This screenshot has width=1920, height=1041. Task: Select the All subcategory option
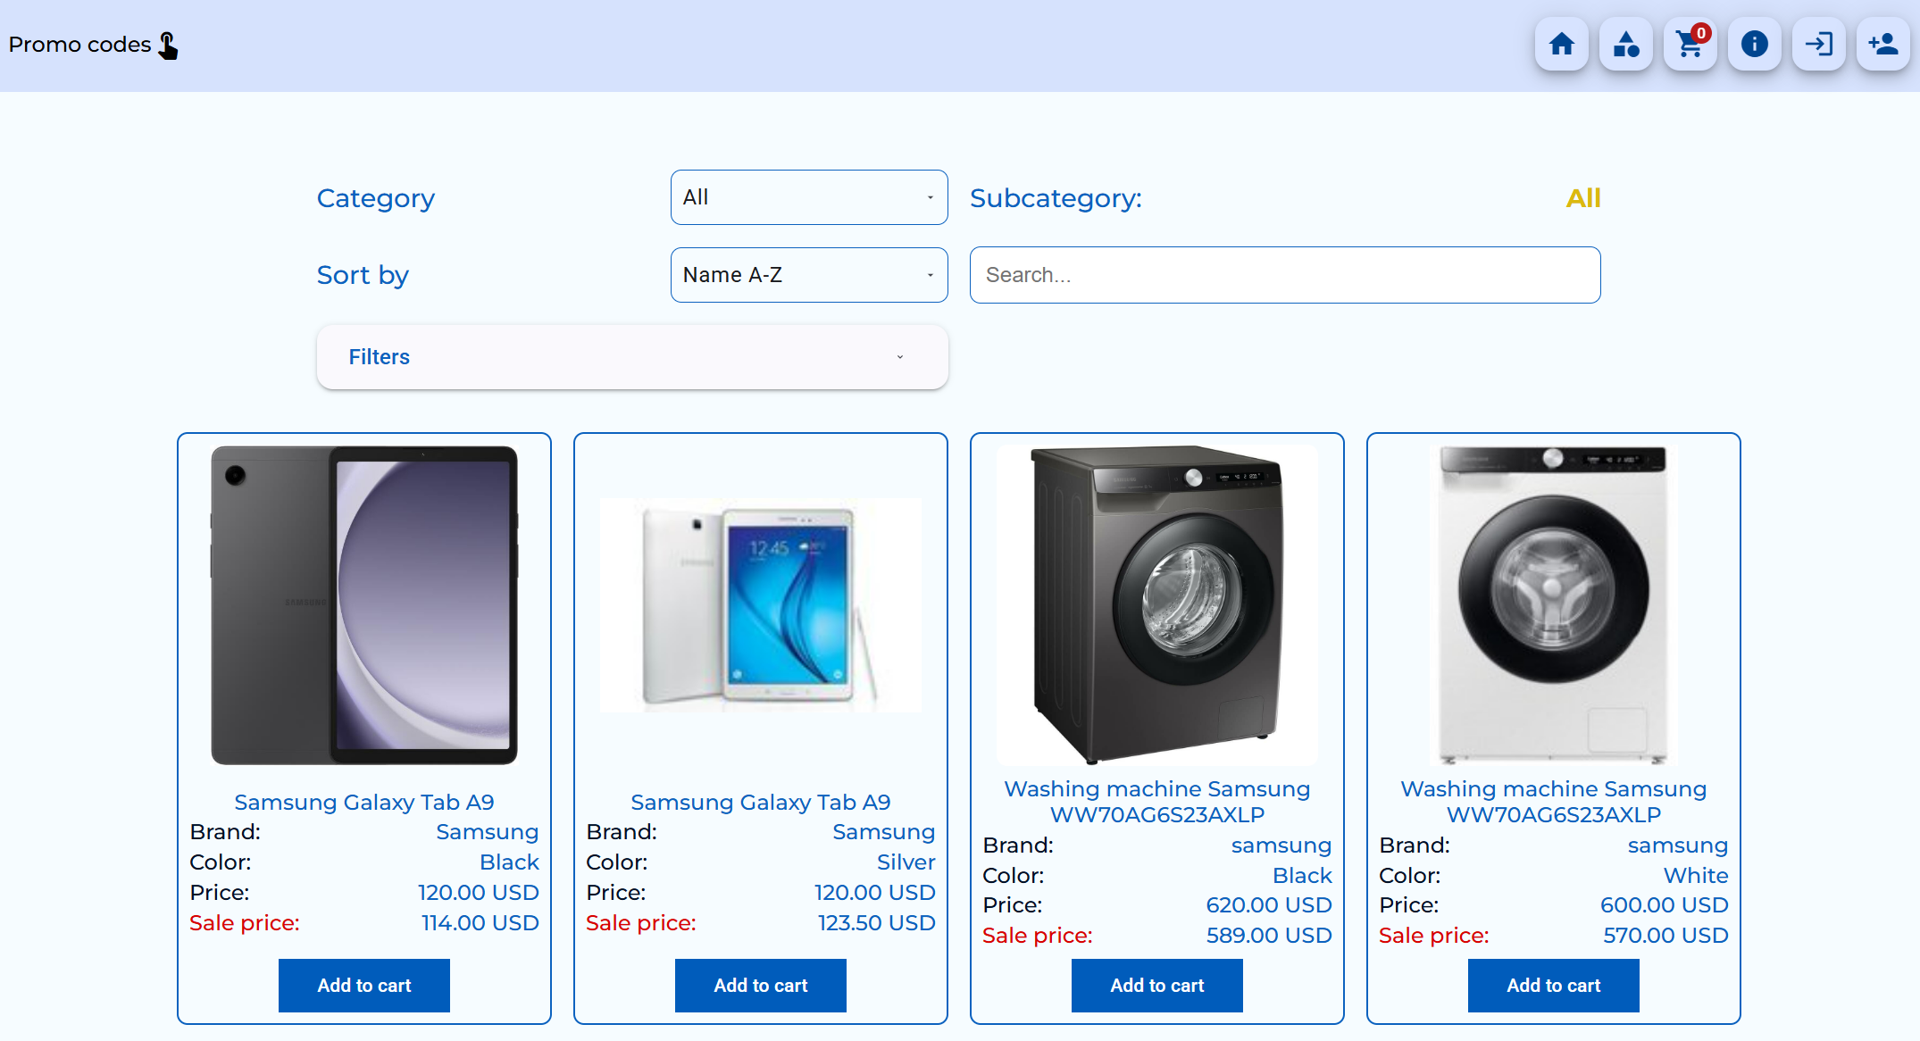1582,197
